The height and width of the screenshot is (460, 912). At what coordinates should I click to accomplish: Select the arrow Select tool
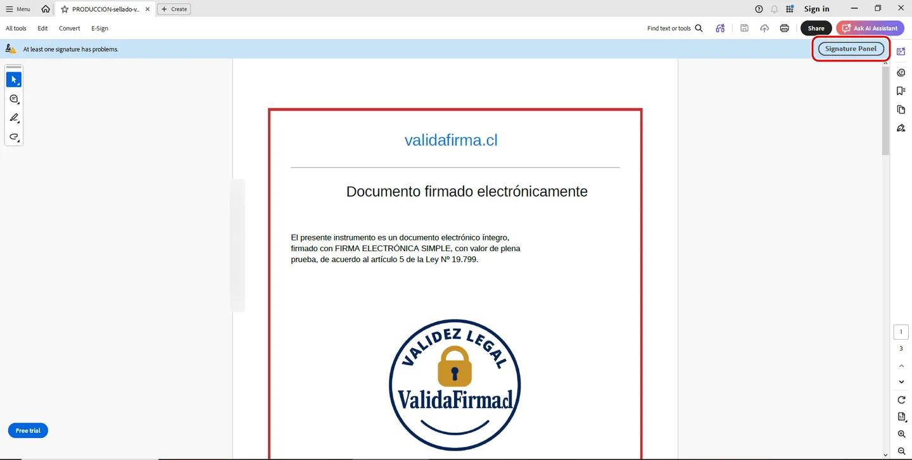pyautogui.click(x=14, y=80)
